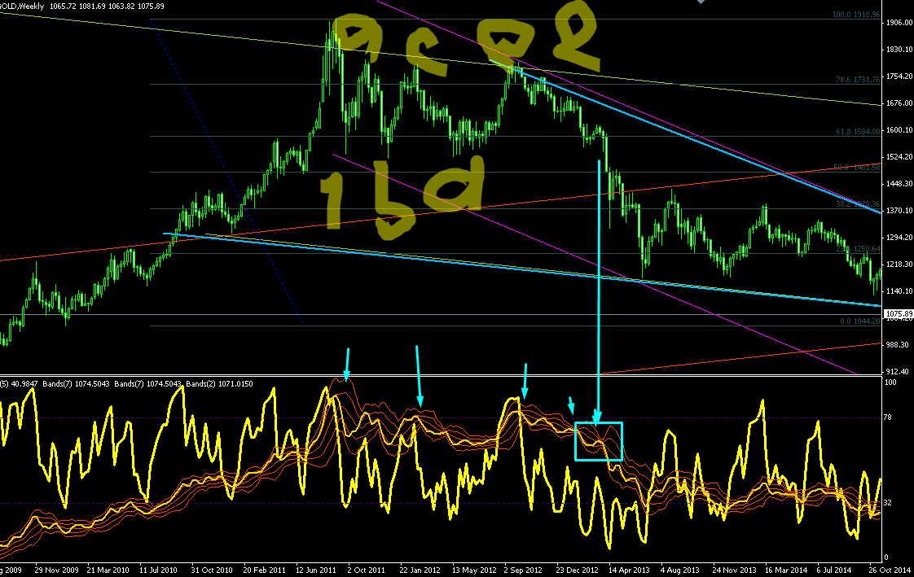The height and width of the screenshot is (577, 914).
Task: Click the 14 Apr 2013 date label
Action: point(629,570)
